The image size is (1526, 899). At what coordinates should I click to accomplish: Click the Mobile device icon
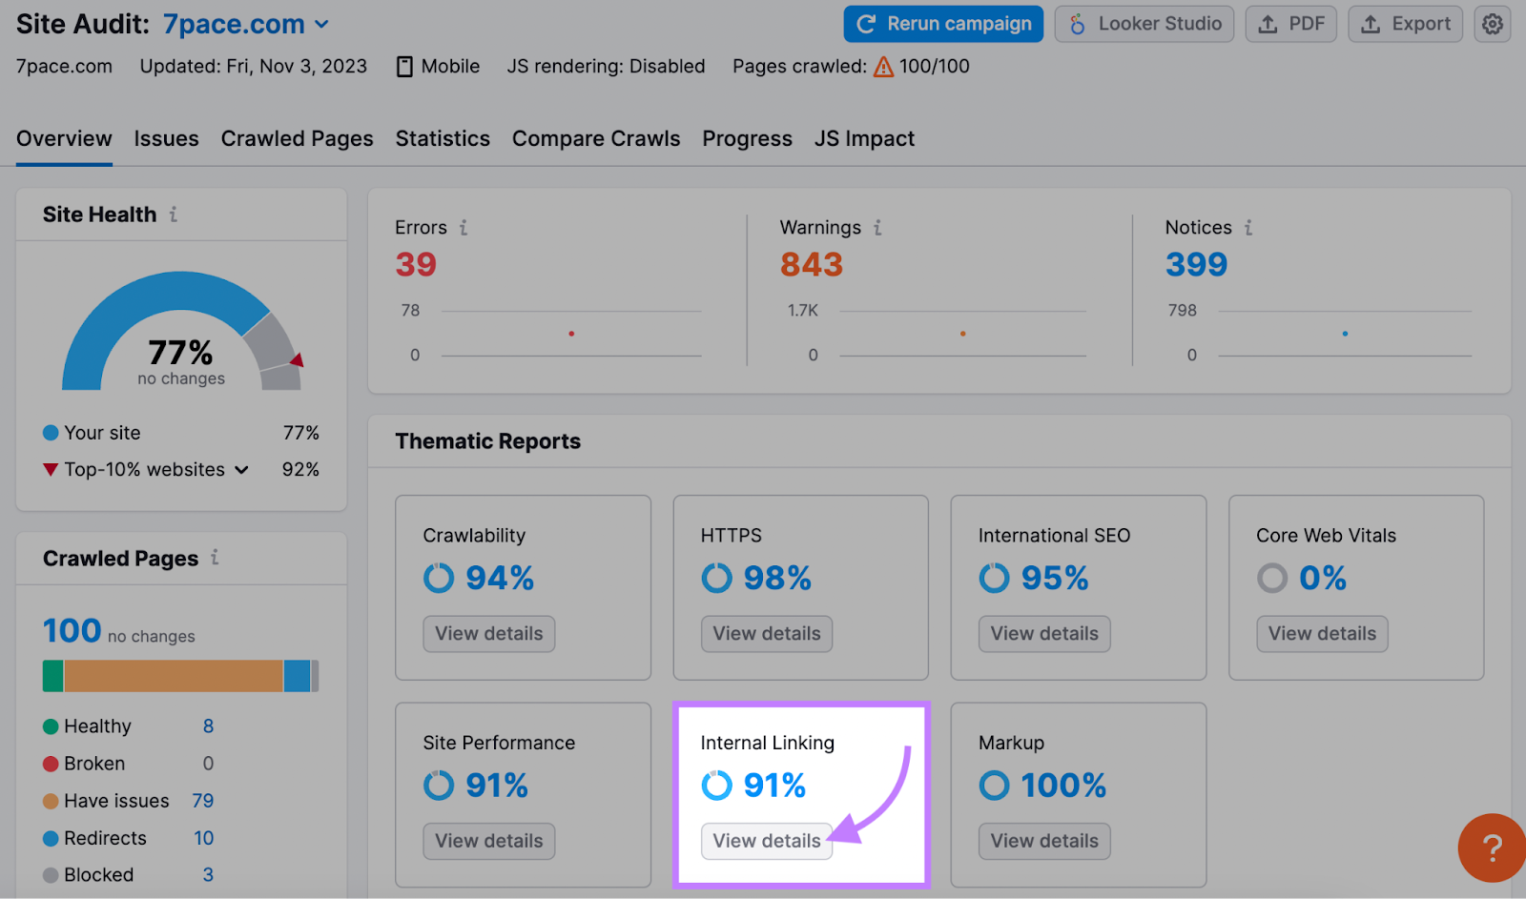(405, 66)
